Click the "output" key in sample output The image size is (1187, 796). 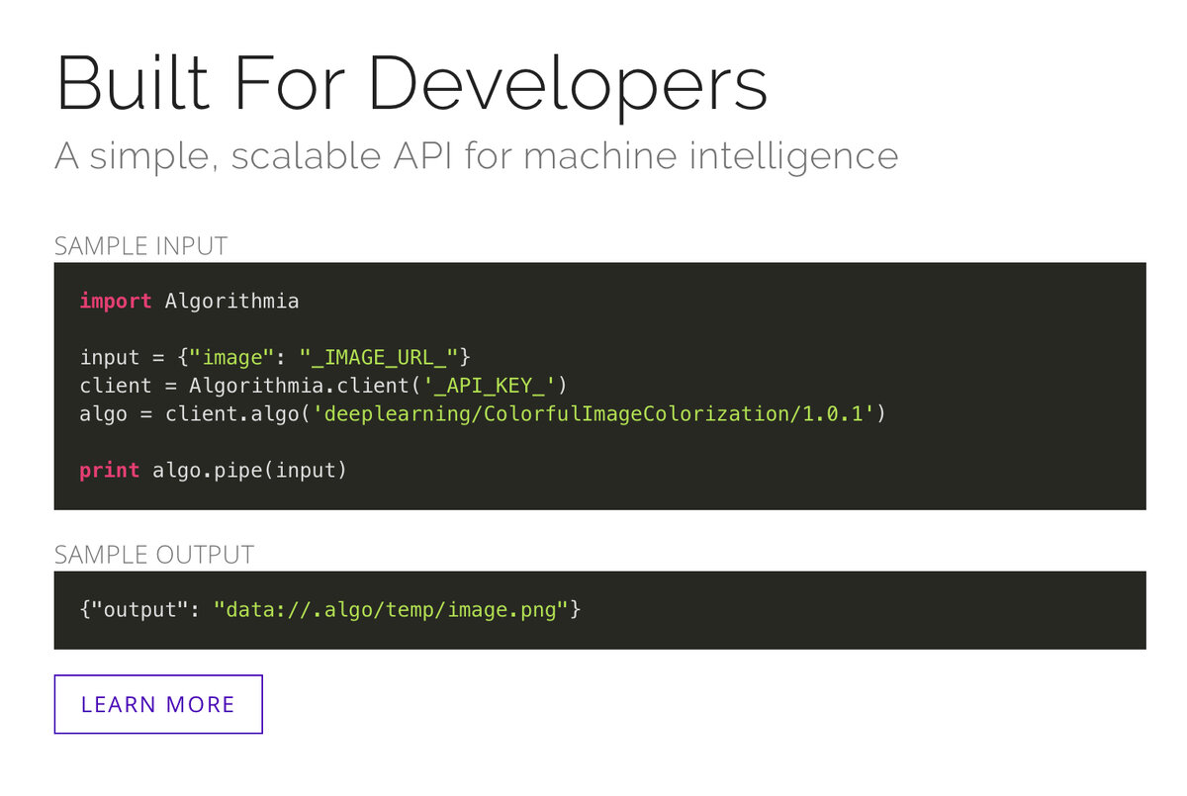140,610
